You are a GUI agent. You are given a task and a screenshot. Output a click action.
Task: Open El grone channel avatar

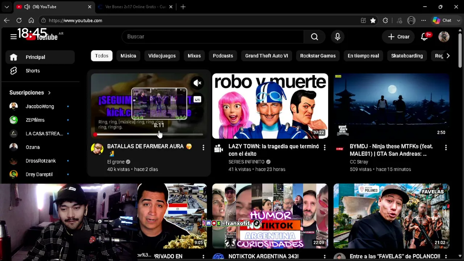97,149
